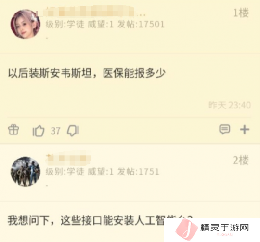Click the stats line showing 发帖:1751
The height and width of the screenshot is (242, 260).
pos(103,172)
